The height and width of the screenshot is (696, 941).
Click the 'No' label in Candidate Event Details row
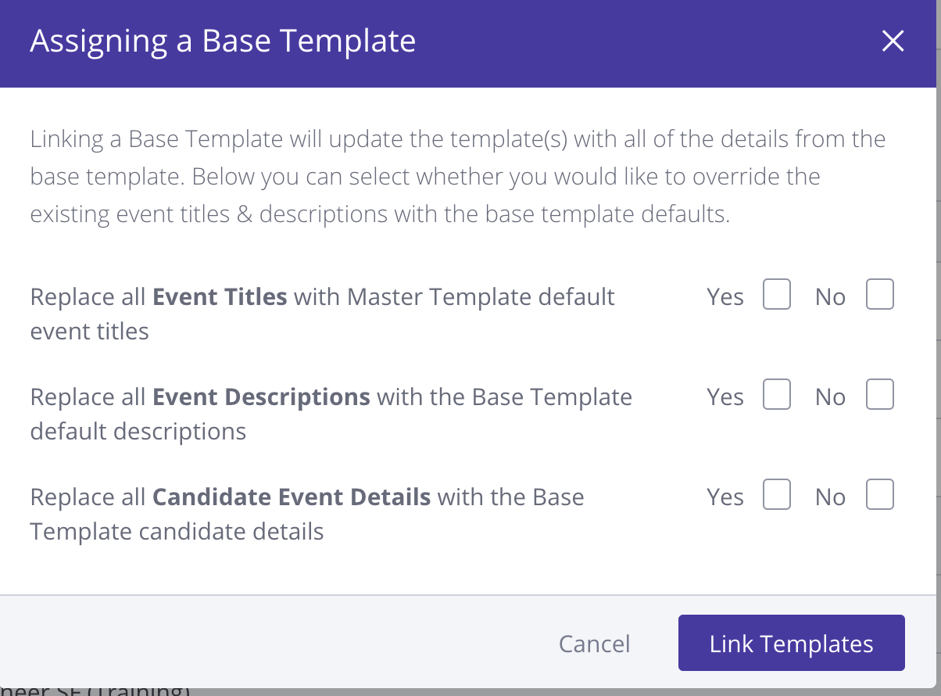pyautogui.click(x=830, y=497)
